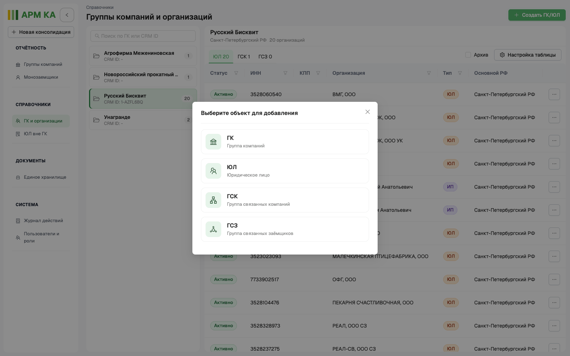The width and height of the screenshot is (570, 356).
Task: Choose ГСК Группа связанных компаний option
Action: point(285,200)
